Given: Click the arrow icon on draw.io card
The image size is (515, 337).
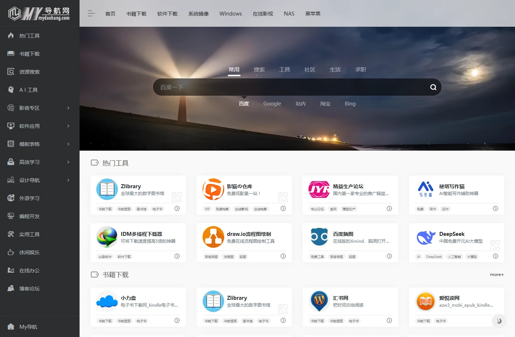Looking at the screenshot, I should click(283, 256).
